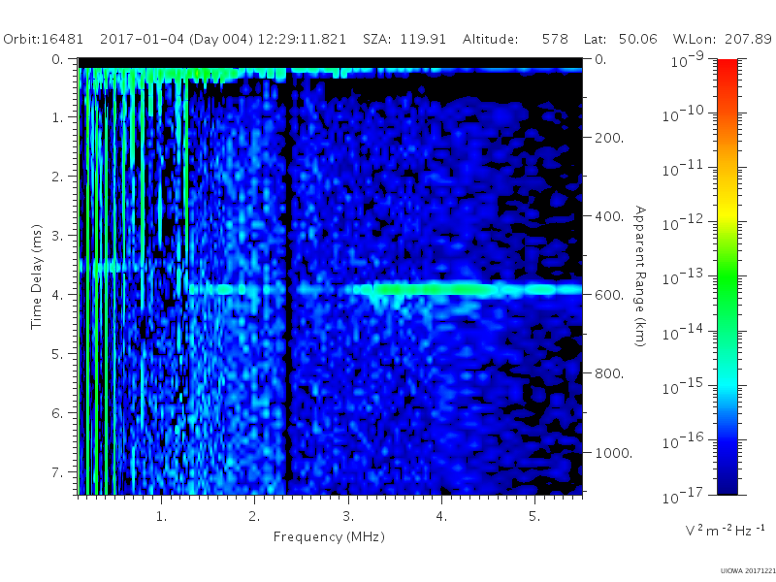Select the SZA value 119.91

pos(423,39)
